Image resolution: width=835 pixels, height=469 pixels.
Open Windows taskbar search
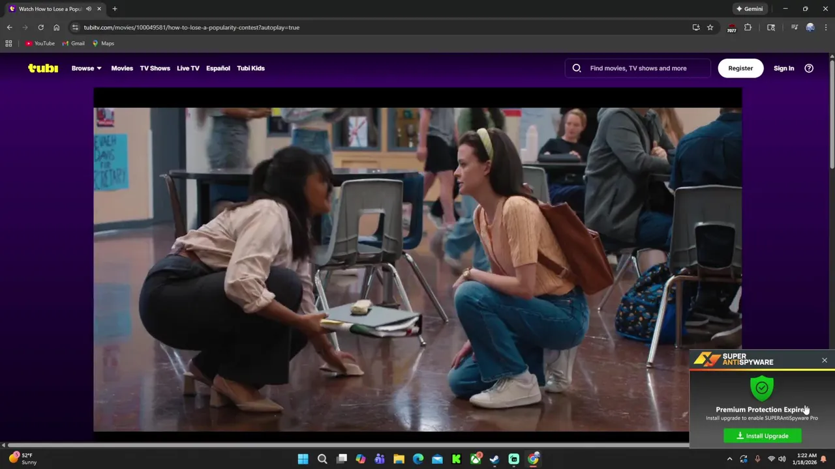[x=322, y=459]
